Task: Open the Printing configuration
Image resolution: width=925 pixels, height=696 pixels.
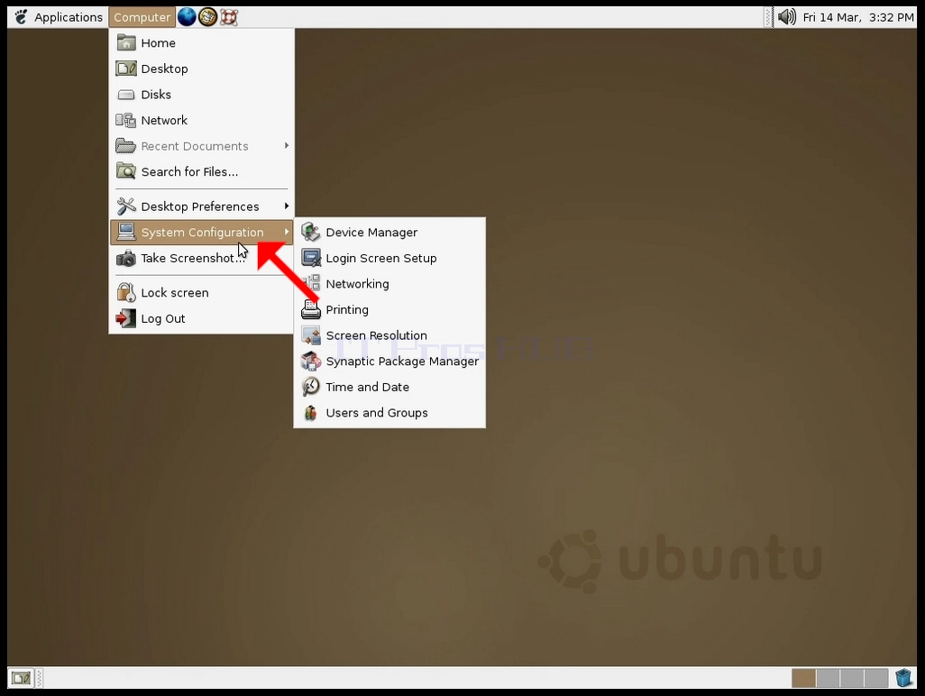Action: tap(389, 309)
